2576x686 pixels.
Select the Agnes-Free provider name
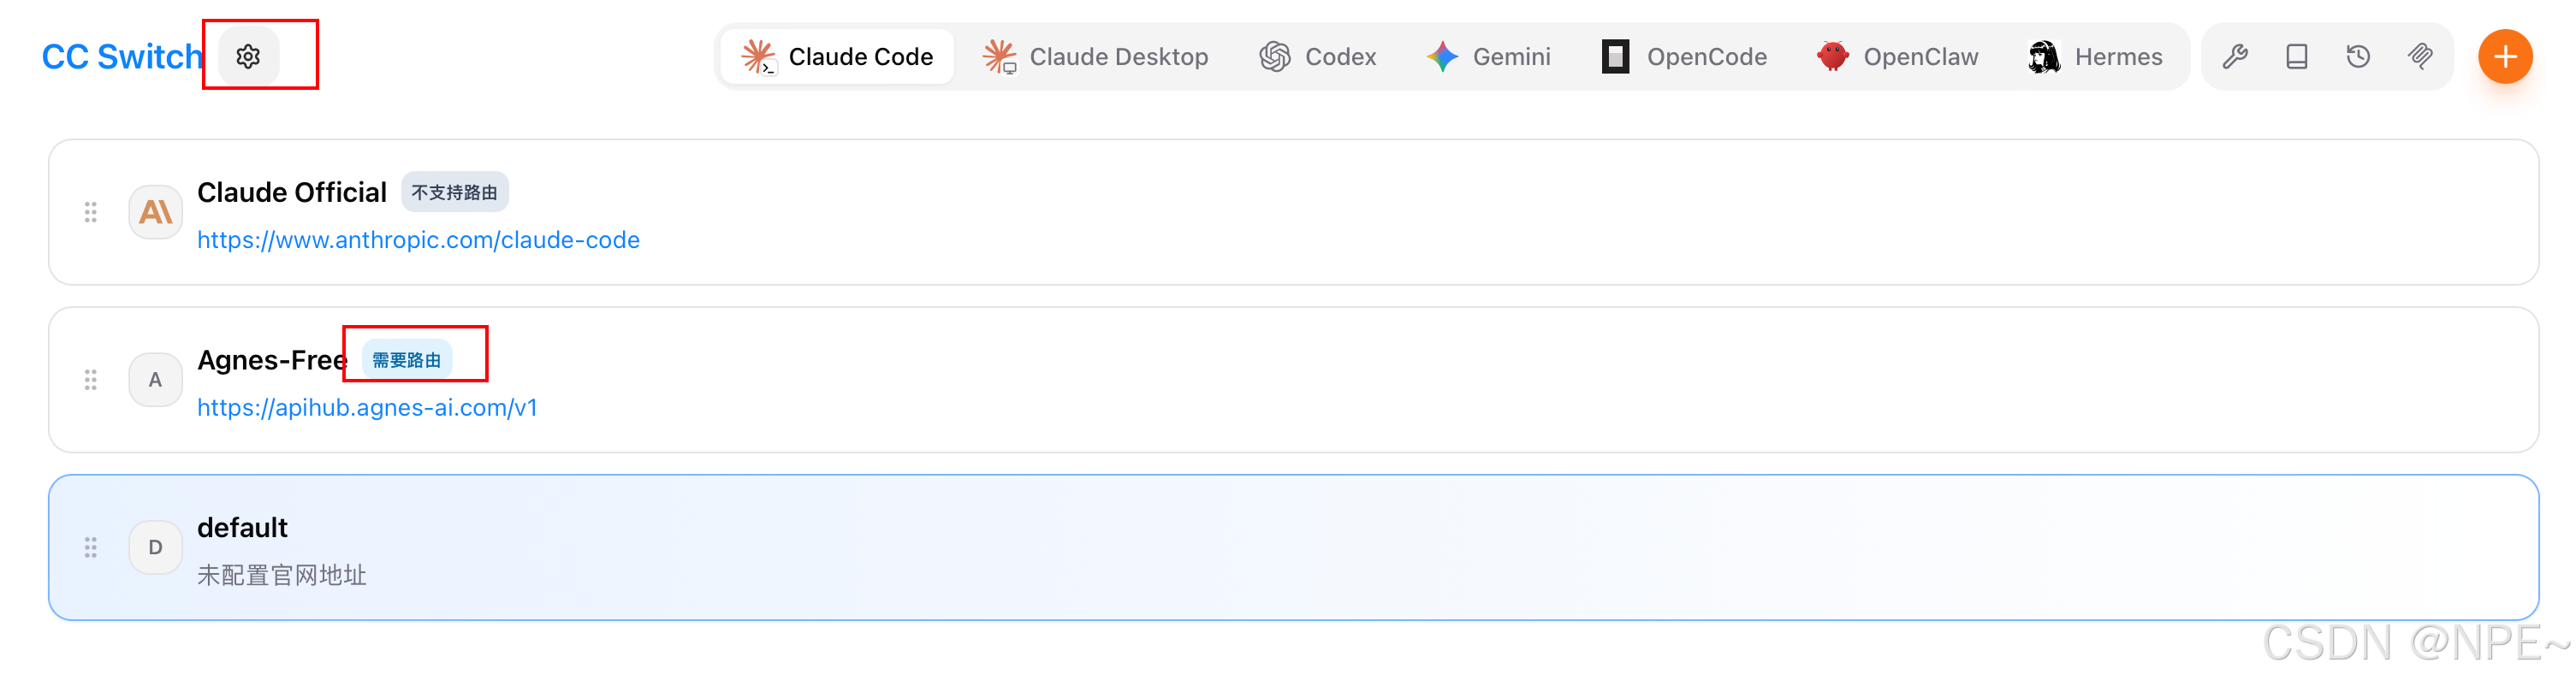tap(272, 360)
